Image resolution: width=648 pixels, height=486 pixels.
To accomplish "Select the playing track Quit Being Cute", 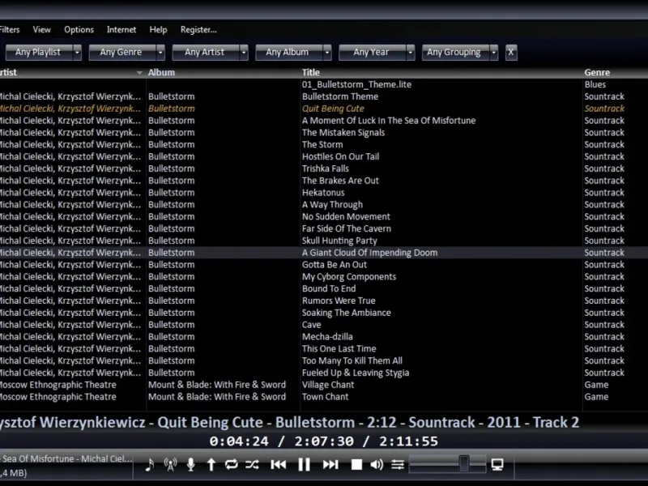I will (333, 109).
